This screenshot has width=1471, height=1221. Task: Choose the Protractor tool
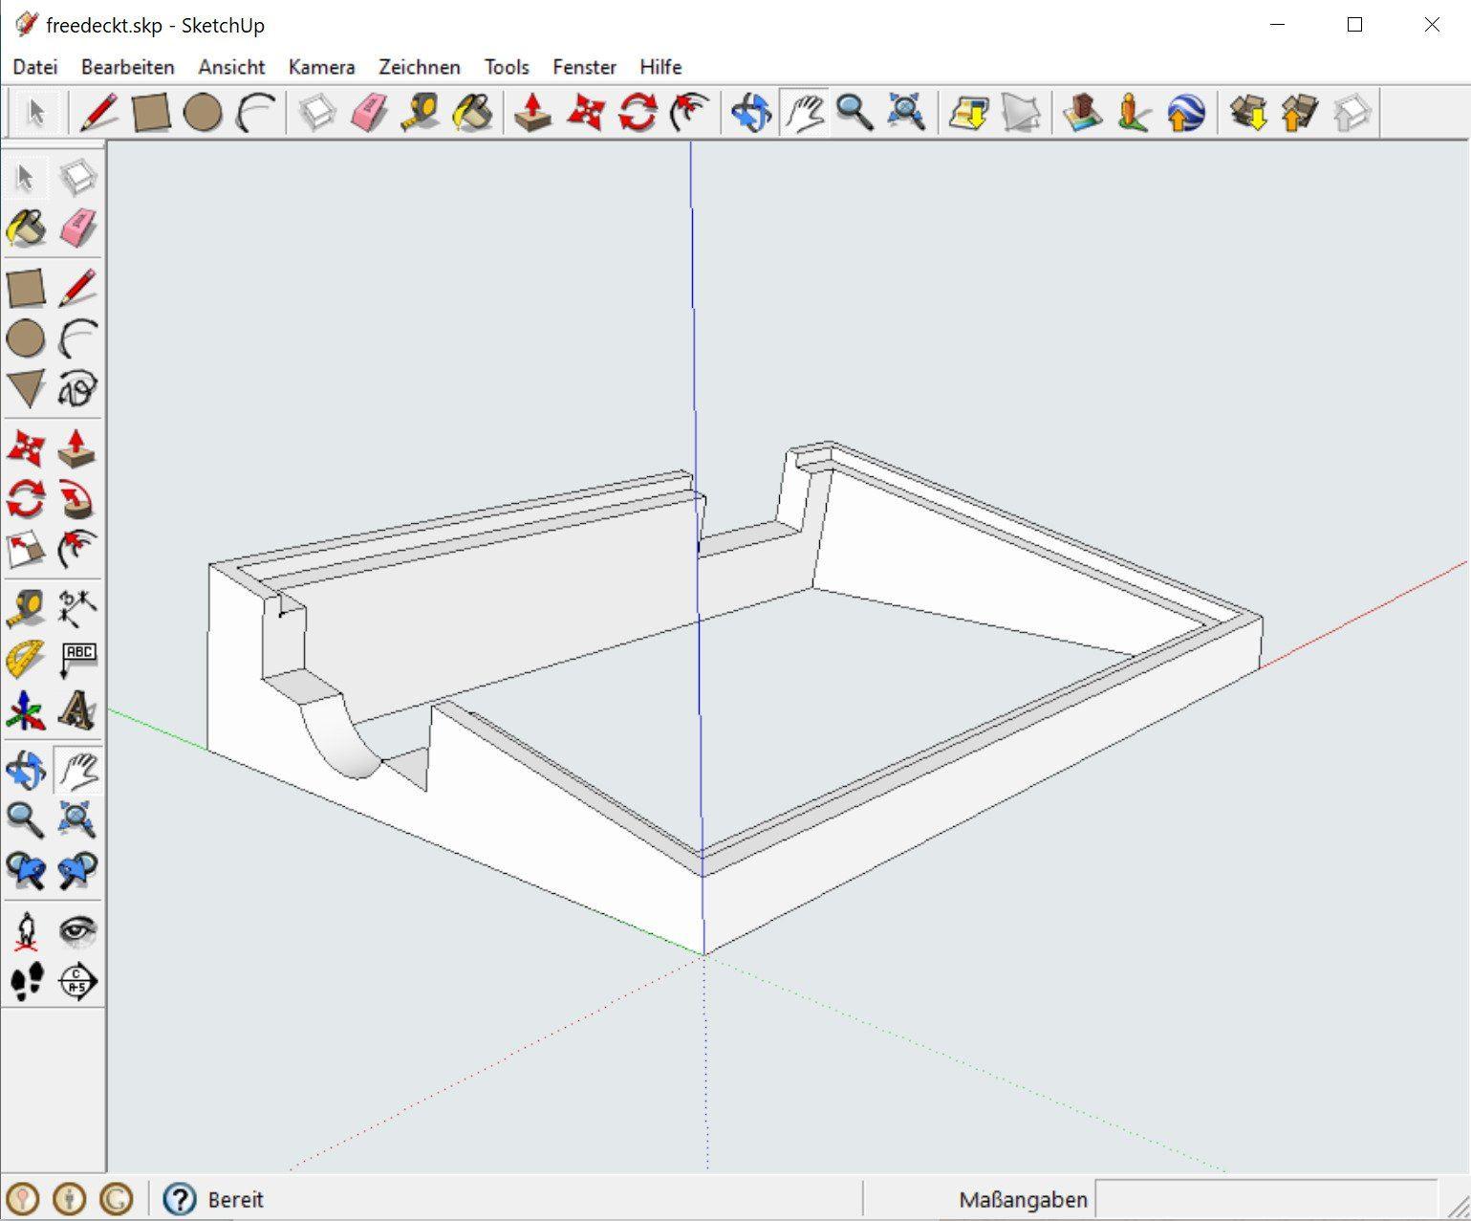point(25,659)
